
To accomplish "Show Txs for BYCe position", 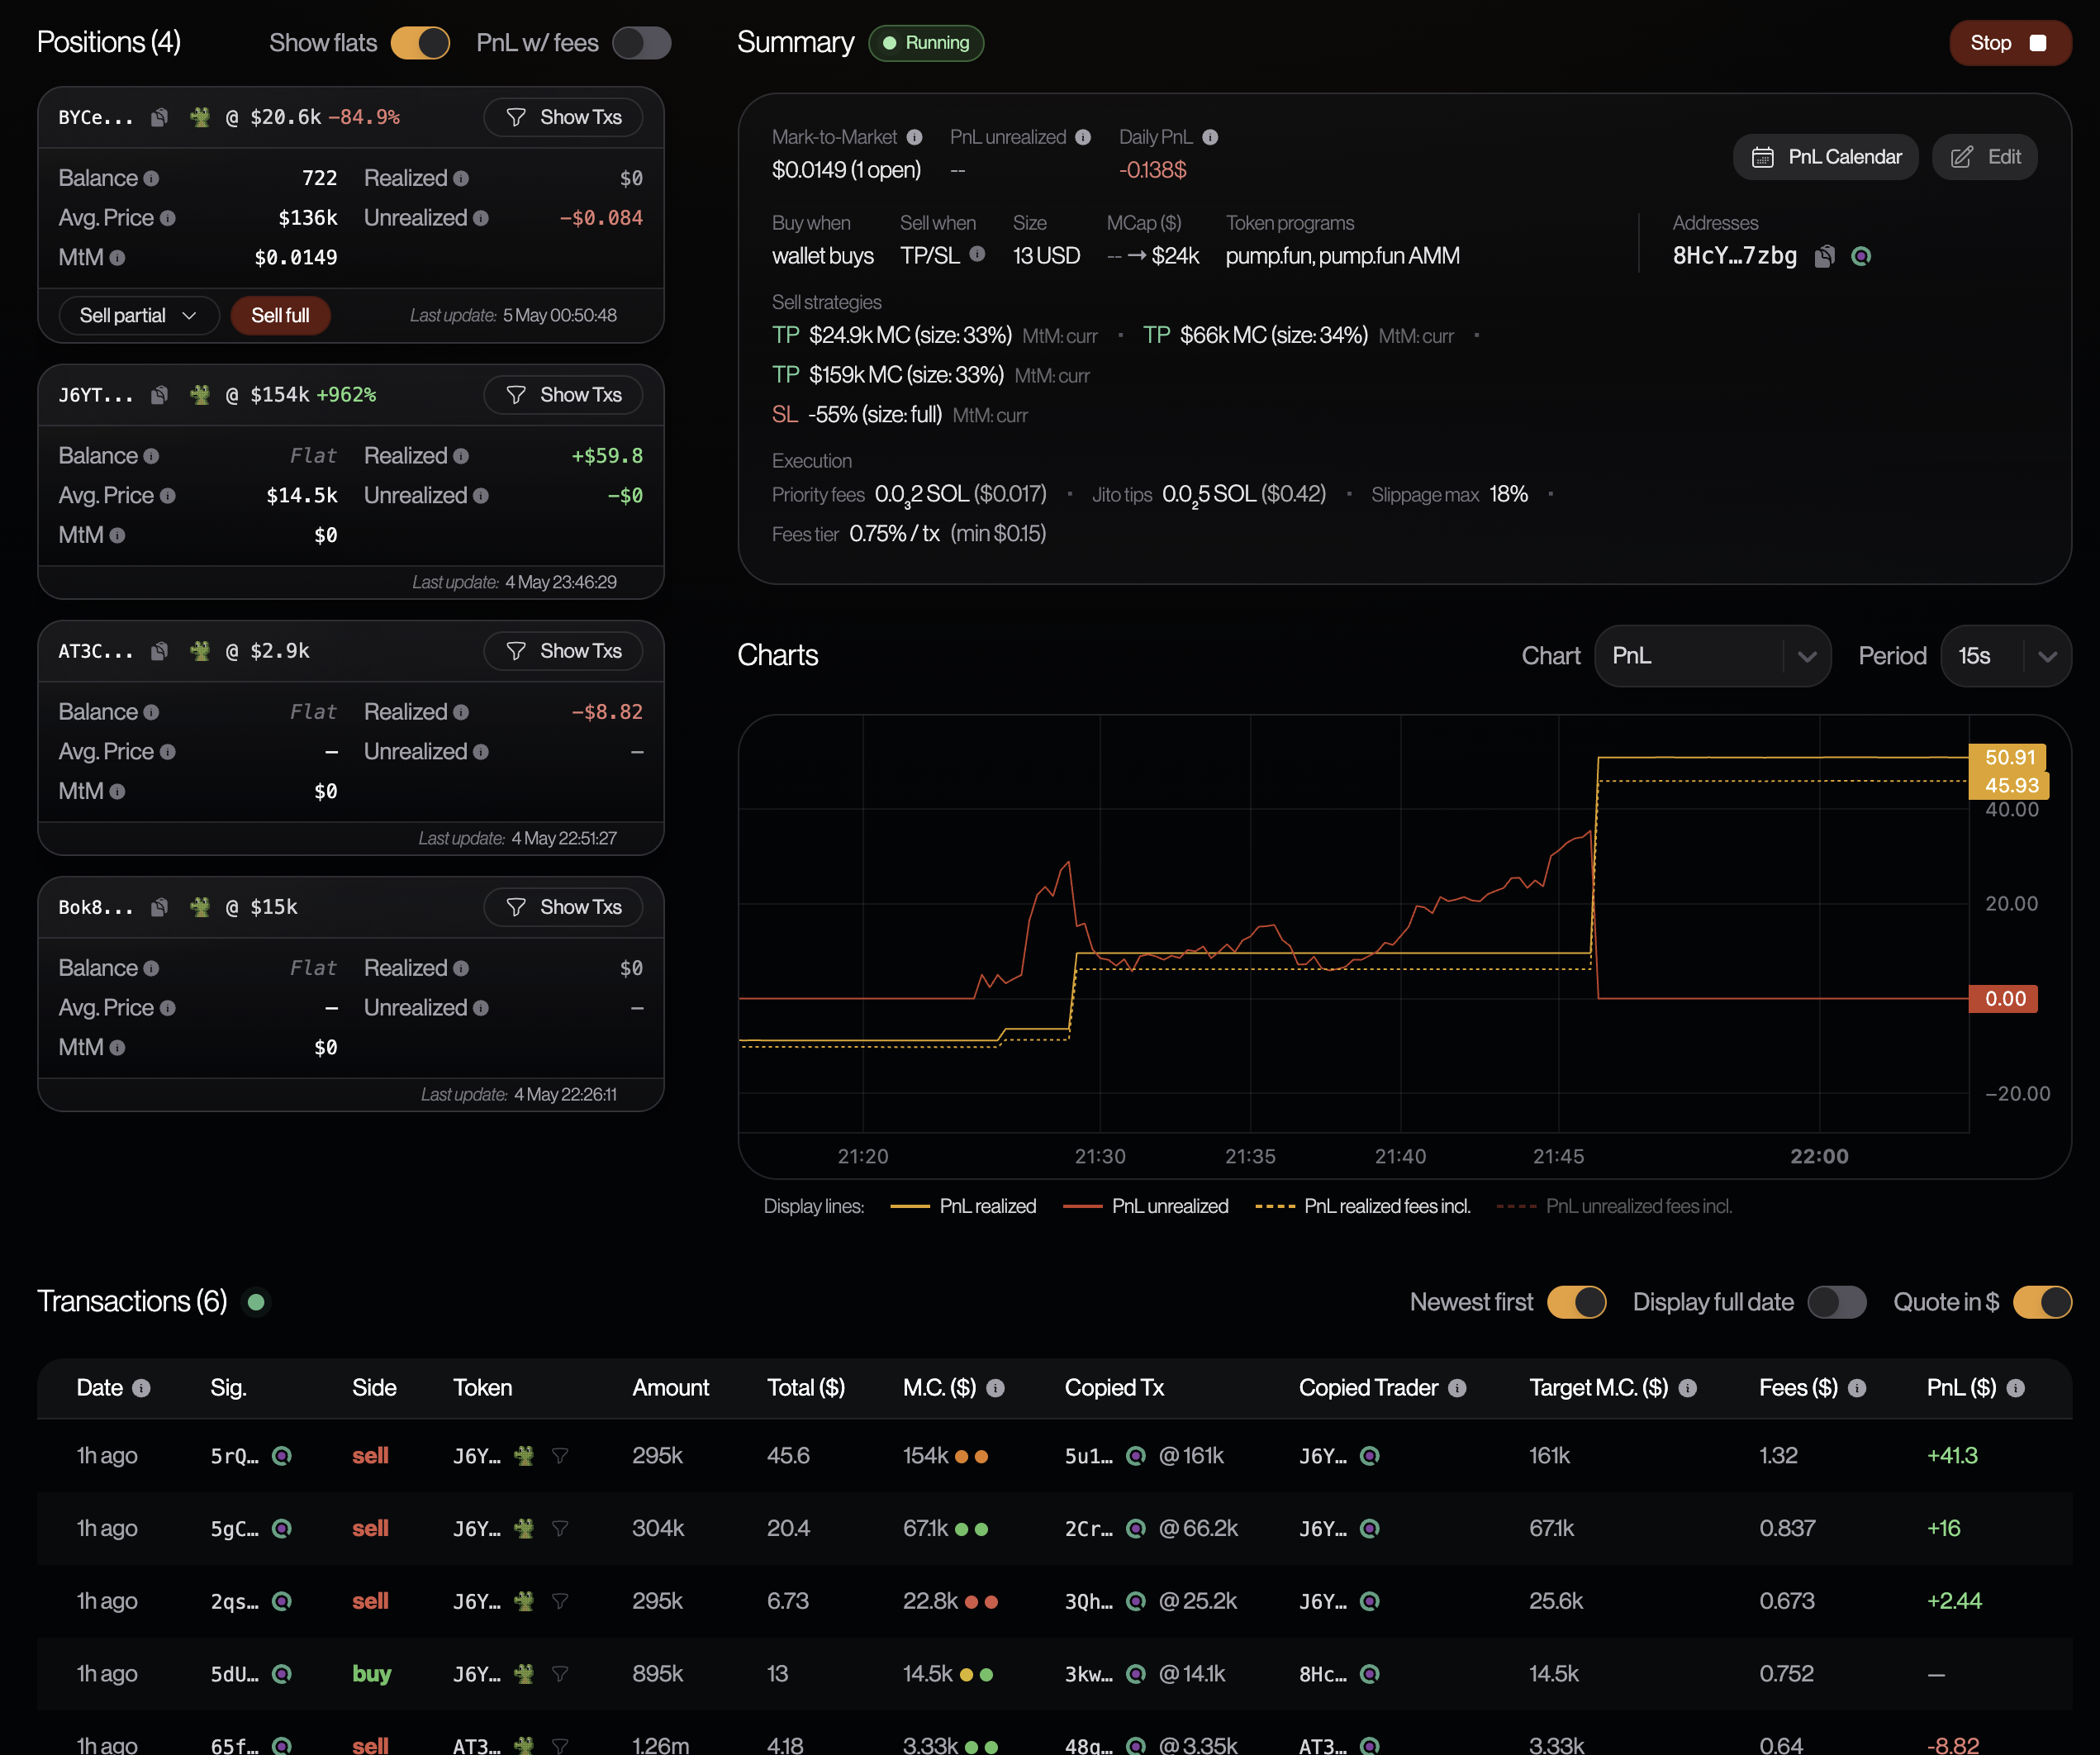I will 563,117.
